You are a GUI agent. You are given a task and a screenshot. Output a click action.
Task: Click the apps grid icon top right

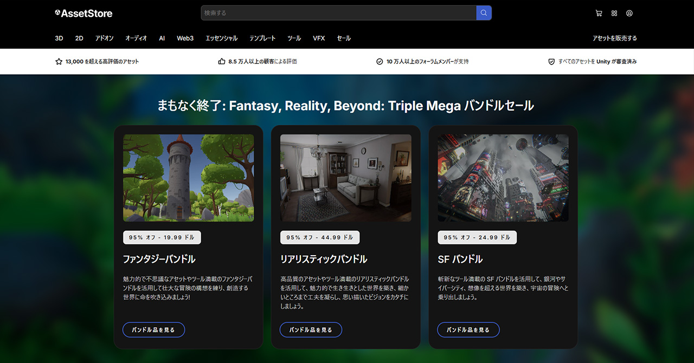pyautogui.click(x=614, y=13)
